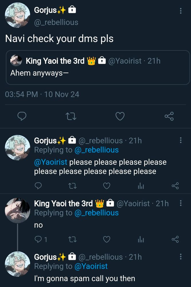Open the quoted "Ahem anyways" tweet
This screenshot has width=191, height=287.
pos(98,67)
